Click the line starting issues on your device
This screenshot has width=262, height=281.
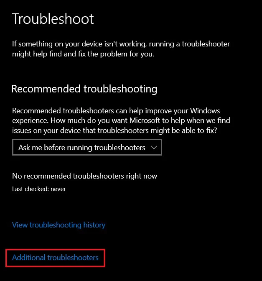[114, 130]
